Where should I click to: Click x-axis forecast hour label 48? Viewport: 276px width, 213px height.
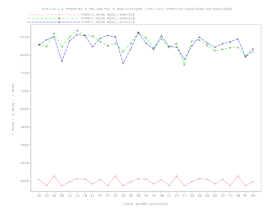(x=161, y=196)
